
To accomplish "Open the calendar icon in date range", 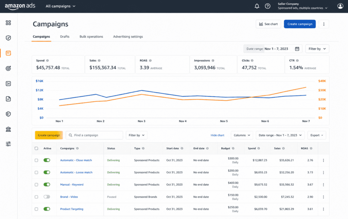I will click(x=297, y=49).
